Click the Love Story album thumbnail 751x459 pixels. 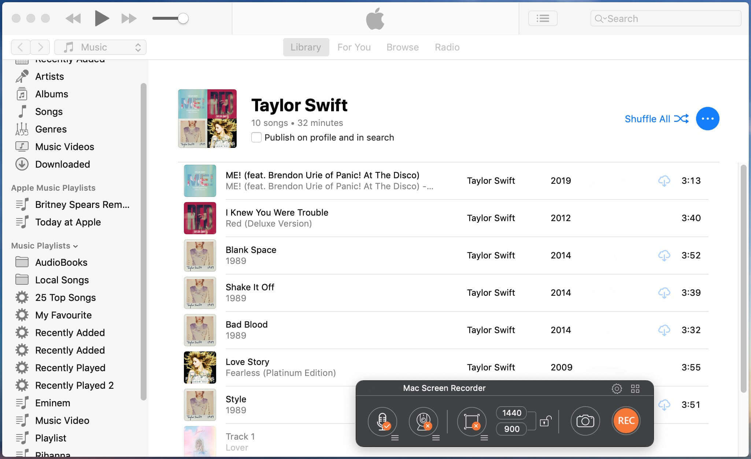tap(199, 367)
